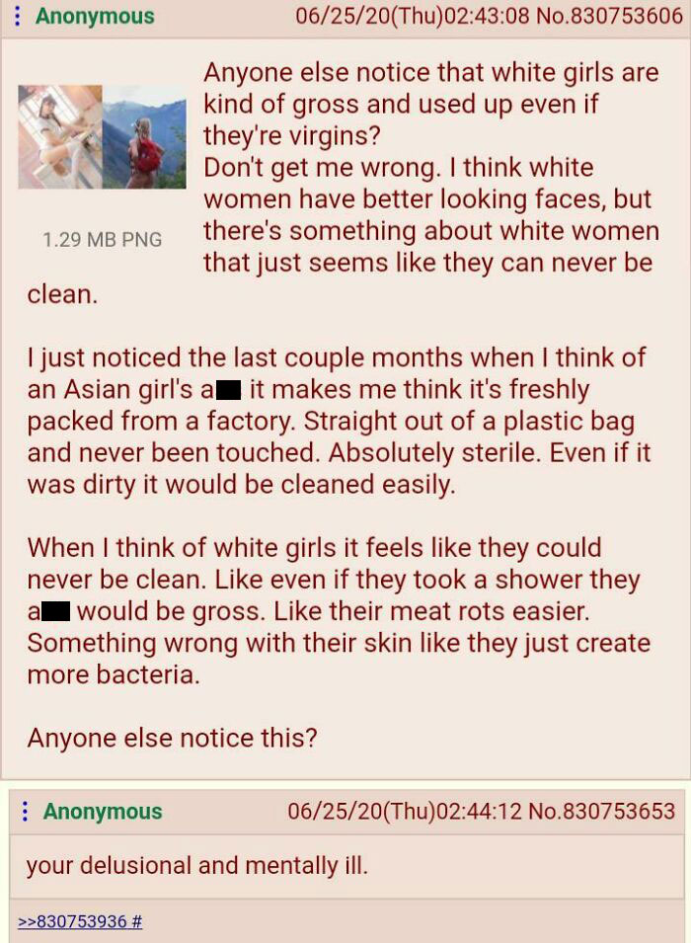This screenshot has height=943, width=691.
Task: Open the first post's three-dot menu
Action: point(17,16)
